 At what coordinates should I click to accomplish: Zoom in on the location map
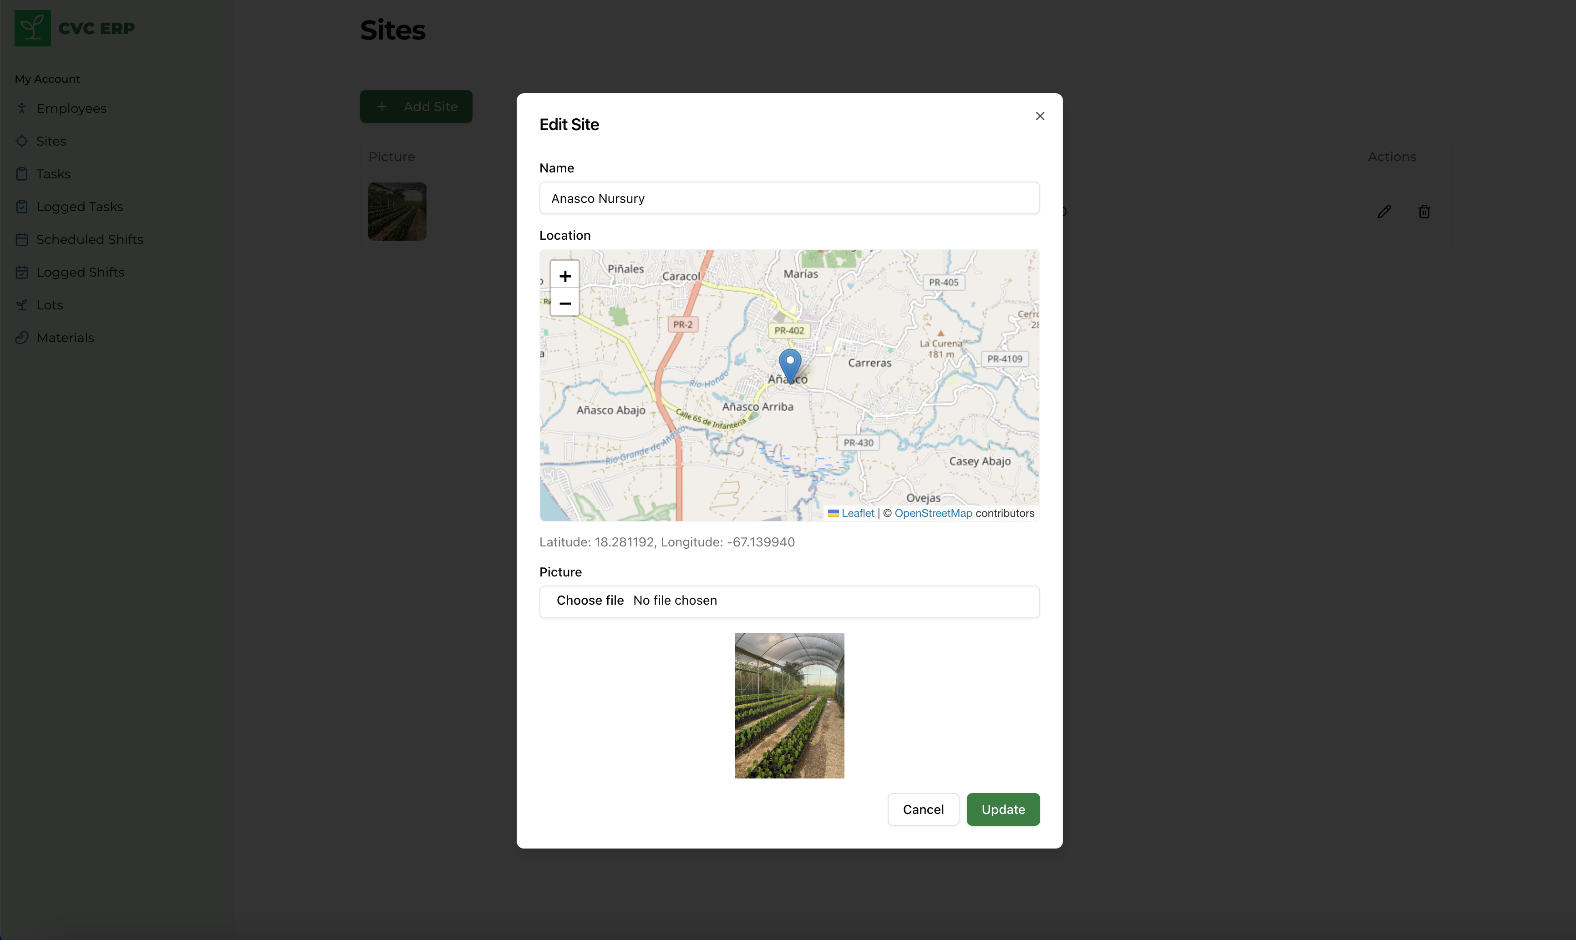click(x=564, y=276)
